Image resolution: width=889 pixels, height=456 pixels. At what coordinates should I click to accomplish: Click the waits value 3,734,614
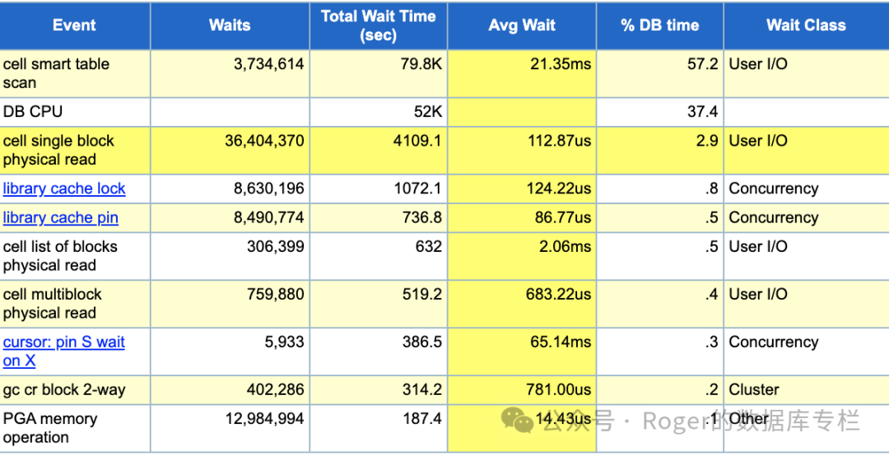[268, 64]
